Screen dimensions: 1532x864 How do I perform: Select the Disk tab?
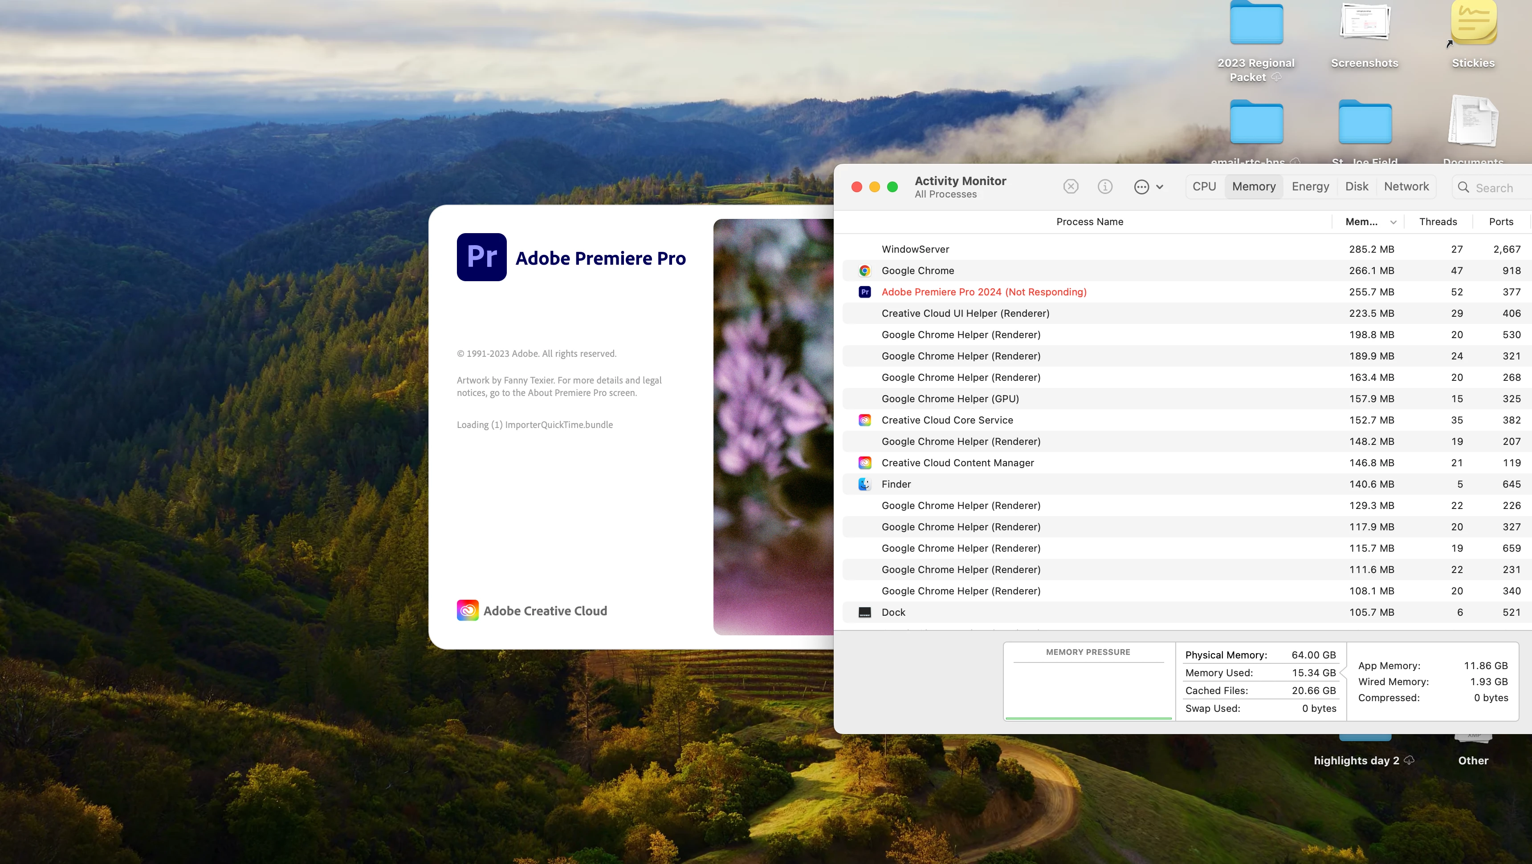1357,186
